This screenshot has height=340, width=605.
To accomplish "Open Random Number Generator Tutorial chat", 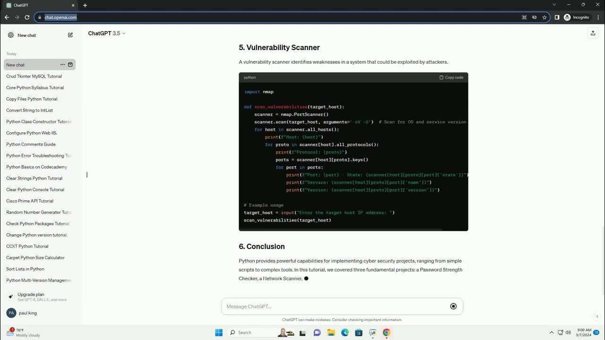I will tap(40, 212).
